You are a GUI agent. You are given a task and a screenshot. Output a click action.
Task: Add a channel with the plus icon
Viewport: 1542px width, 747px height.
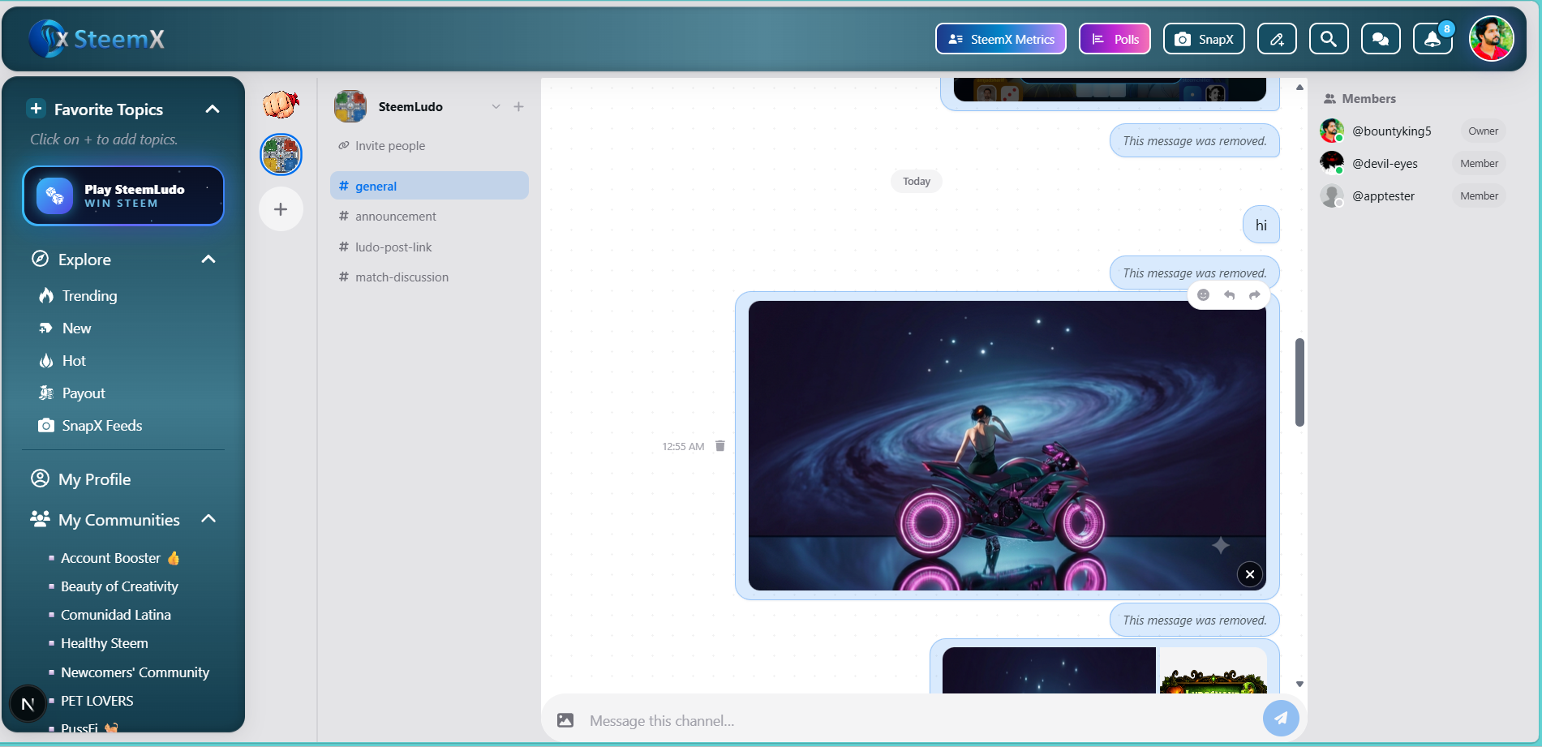coord(518,107)
